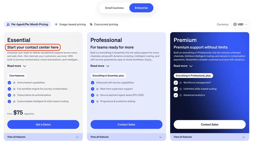Toggle the Advanced analytics checkbox
The width and height of the screenshot is (253, 145).
tap(176, 95)
